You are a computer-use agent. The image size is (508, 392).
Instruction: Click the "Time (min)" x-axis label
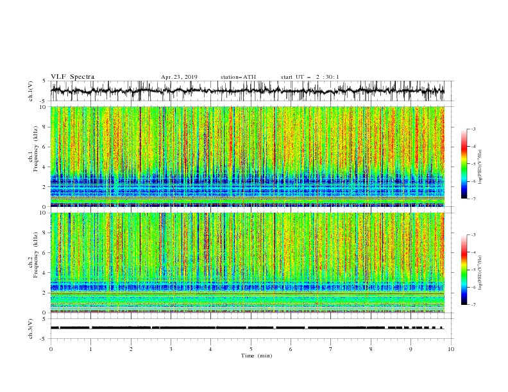[257, 355]
